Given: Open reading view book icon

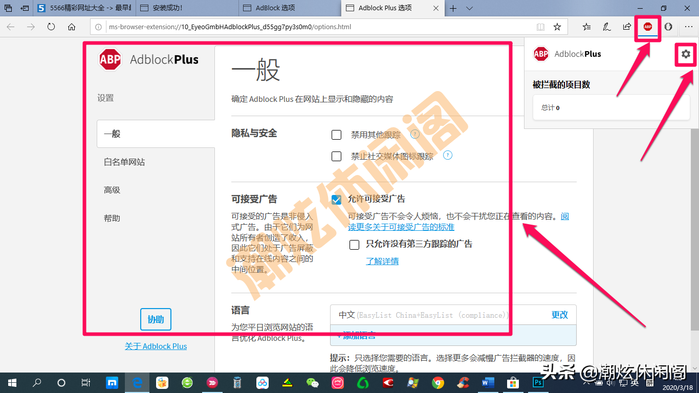Looking at the screenshot, I should (540, 27).
